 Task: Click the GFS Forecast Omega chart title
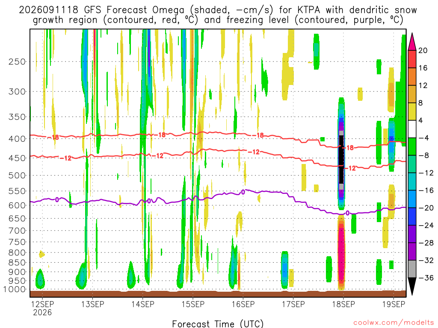click(218, 15)
